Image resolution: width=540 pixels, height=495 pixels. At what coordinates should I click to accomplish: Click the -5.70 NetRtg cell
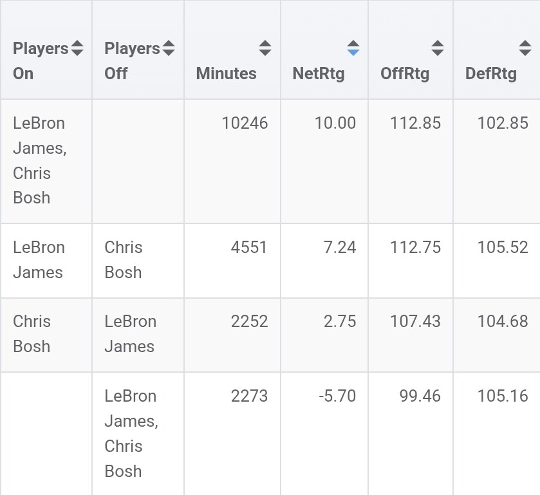[x=337, y=396]
